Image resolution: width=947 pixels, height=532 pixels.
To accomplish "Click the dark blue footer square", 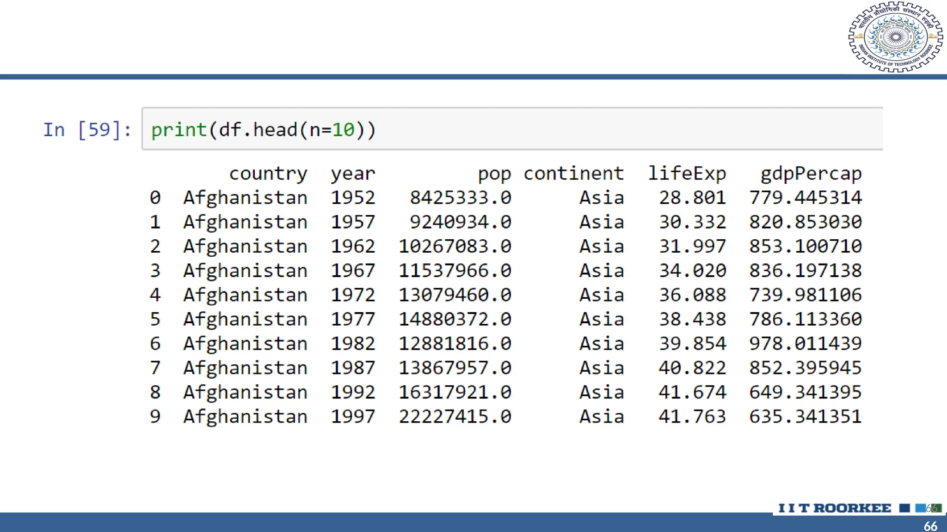I will (904, 508).
